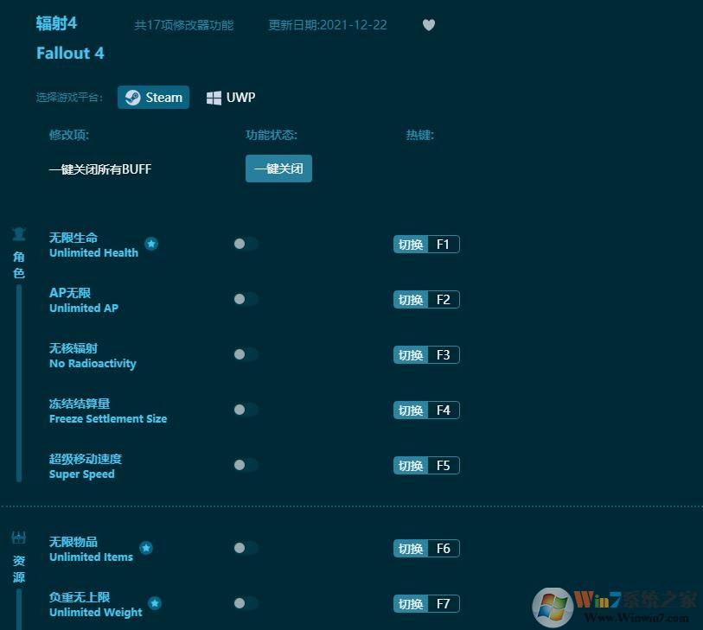703x630 pixels.
Task: Click 切换 next to the F6 hotkey
Action: point(409,548)
